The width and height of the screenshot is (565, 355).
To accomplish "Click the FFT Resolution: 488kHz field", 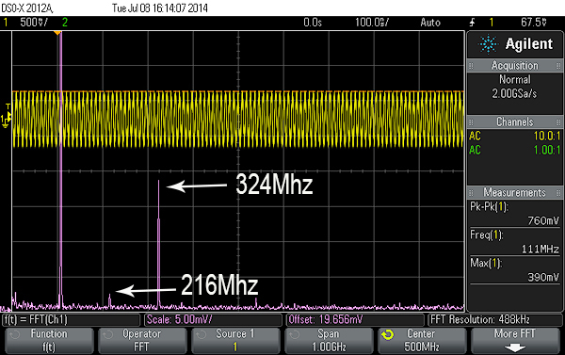I will 495,319.
